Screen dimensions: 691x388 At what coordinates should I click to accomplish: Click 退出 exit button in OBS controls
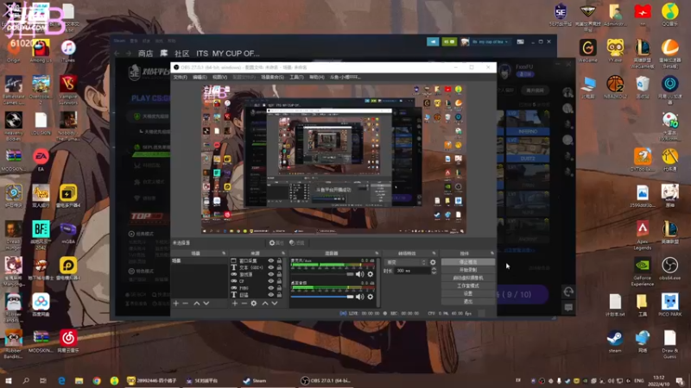tap(468, 301)
